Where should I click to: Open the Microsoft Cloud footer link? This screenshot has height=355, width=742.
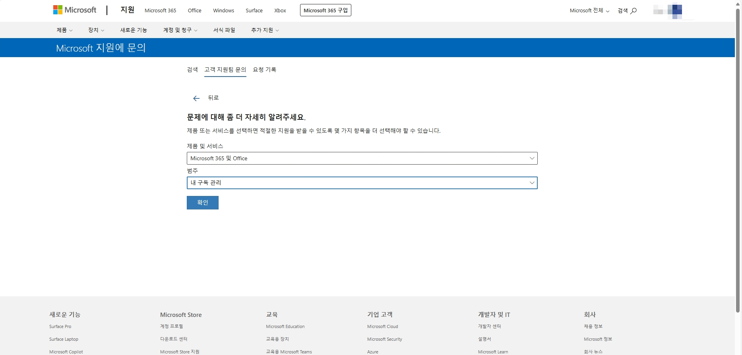[x=383, y=326]
